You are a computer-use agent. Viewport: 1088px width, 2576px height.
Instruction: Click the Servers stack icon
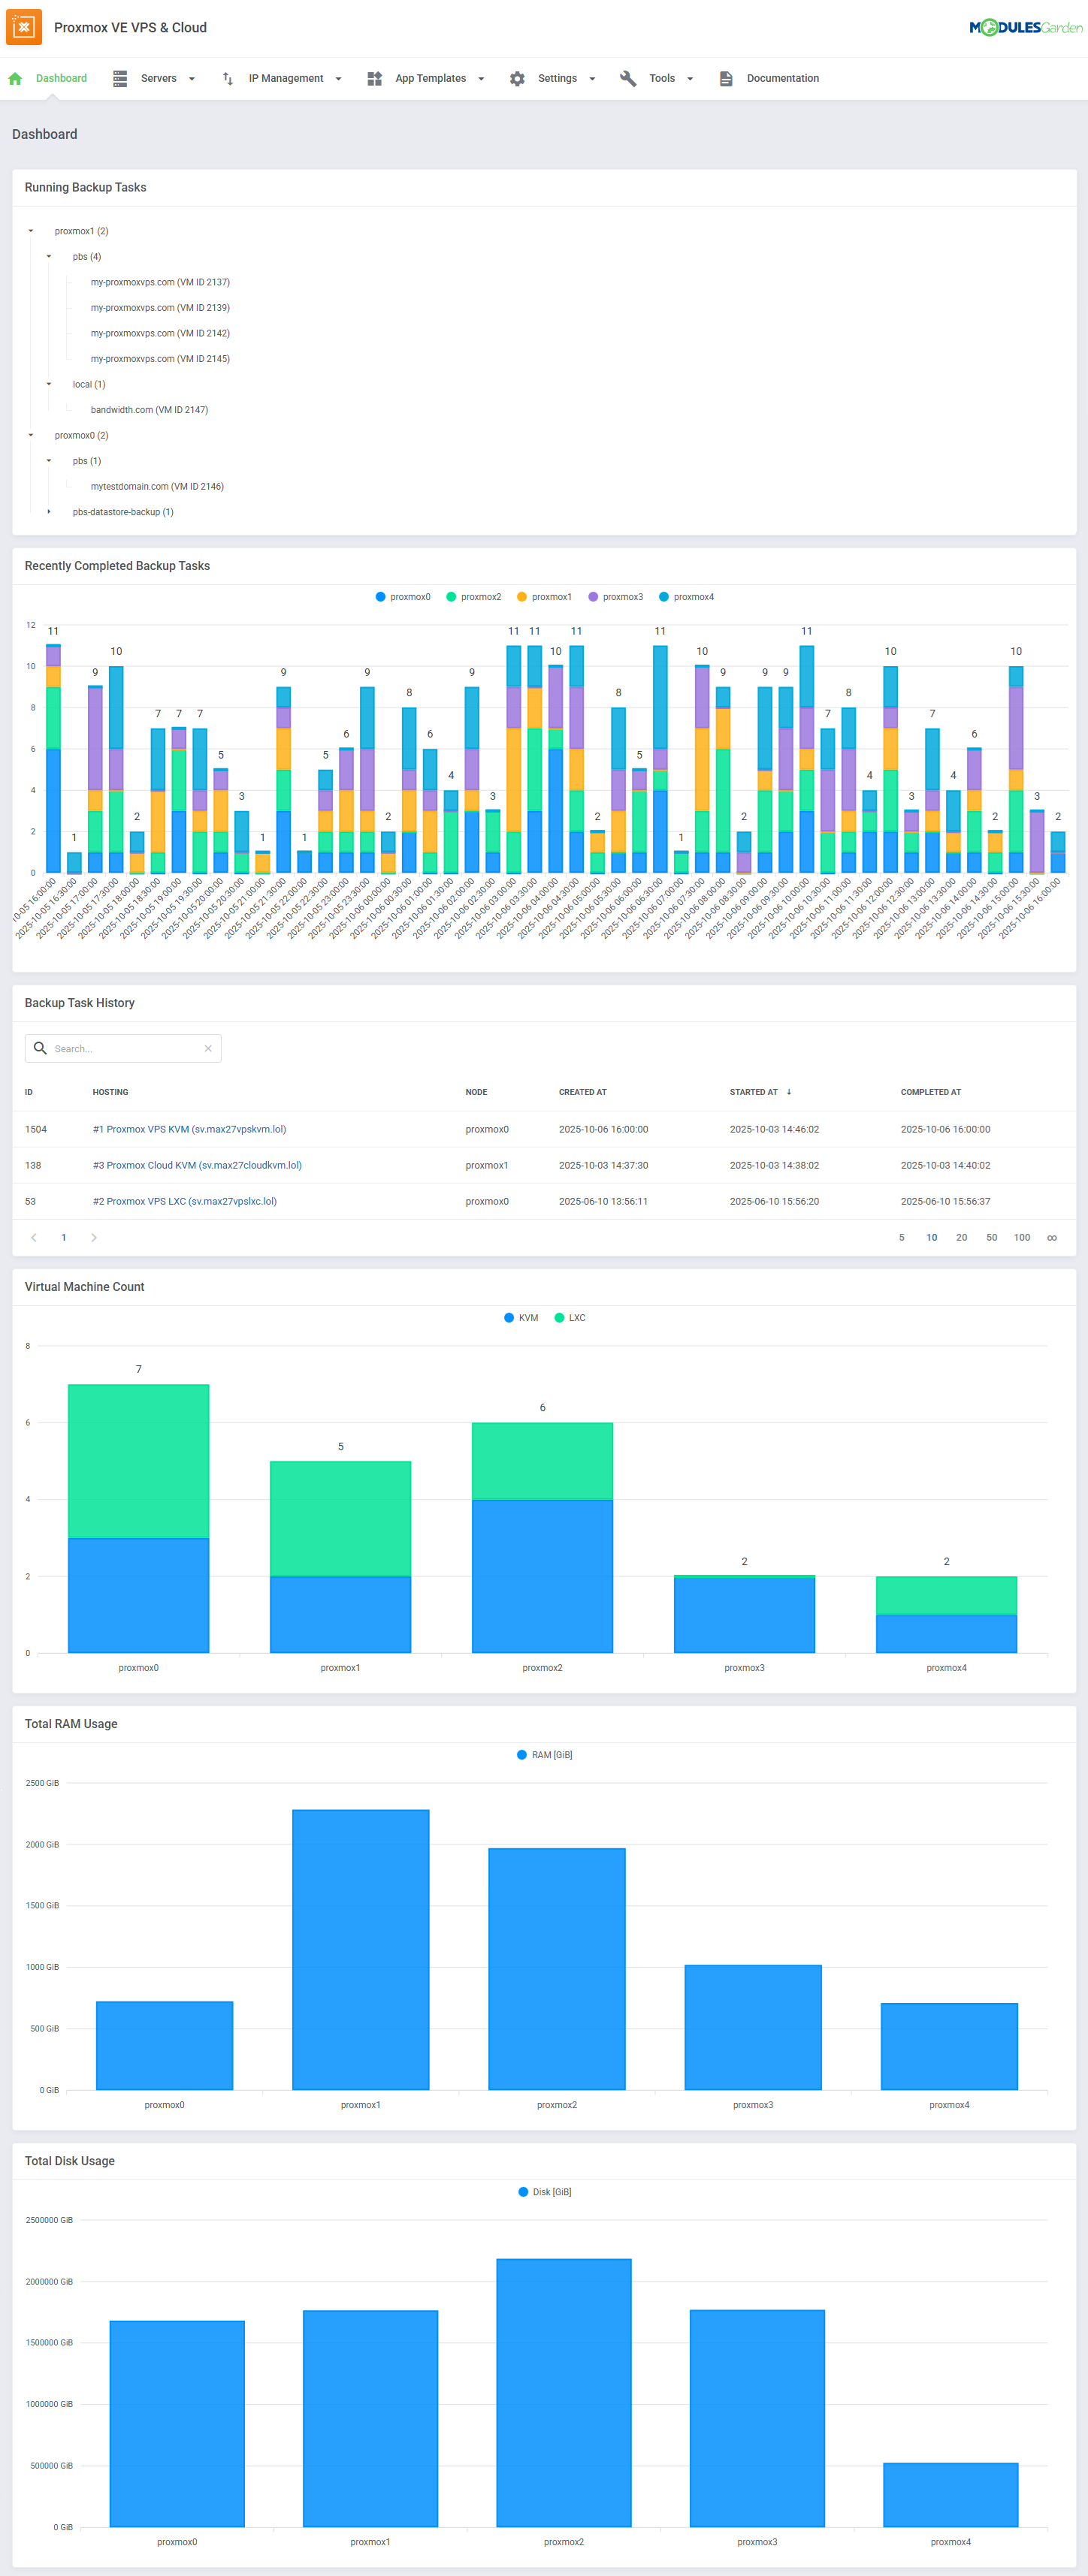click(120, 79)
